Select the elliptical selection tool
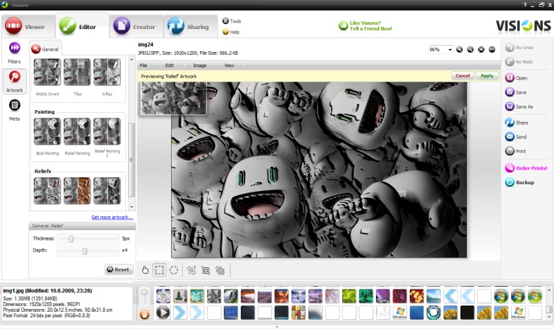The height and width of the screenshot is (329, 554). point(174,270)
